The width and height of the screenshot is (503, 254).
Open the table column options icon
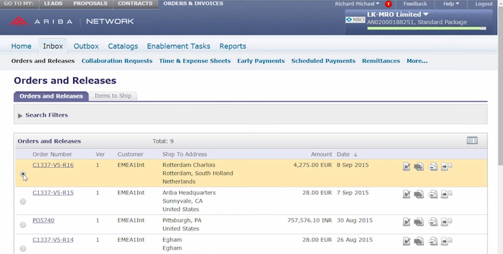click(x=472, y=140)
